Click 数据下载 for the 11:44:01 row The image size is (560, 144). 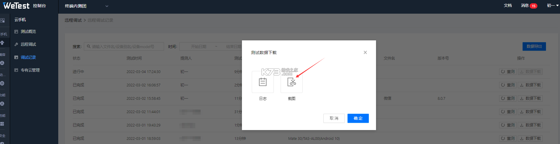point(531,112)
